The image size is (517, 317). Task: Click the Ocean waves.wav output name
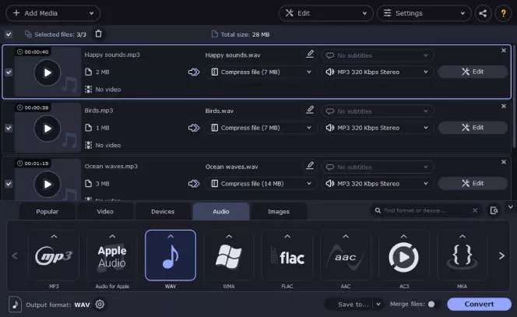pyautogui.click(x=232, y=167)
